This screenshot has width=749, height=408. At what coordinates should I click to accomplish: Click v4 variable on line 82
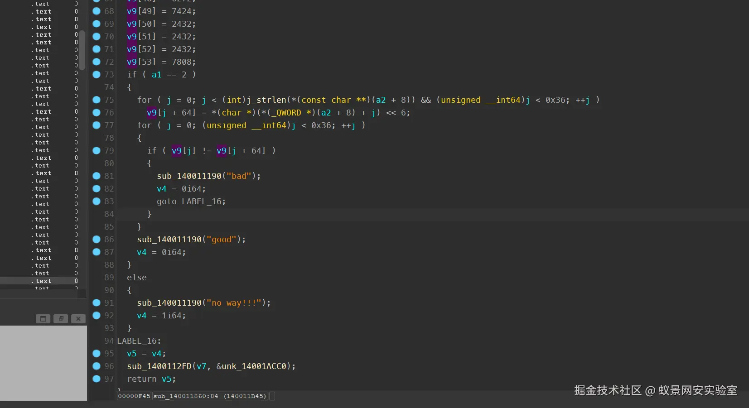pyautogui.click(x=162, y=188)
